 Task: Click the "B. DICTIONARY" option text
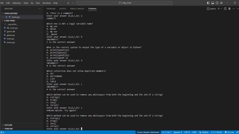[54, 76]
